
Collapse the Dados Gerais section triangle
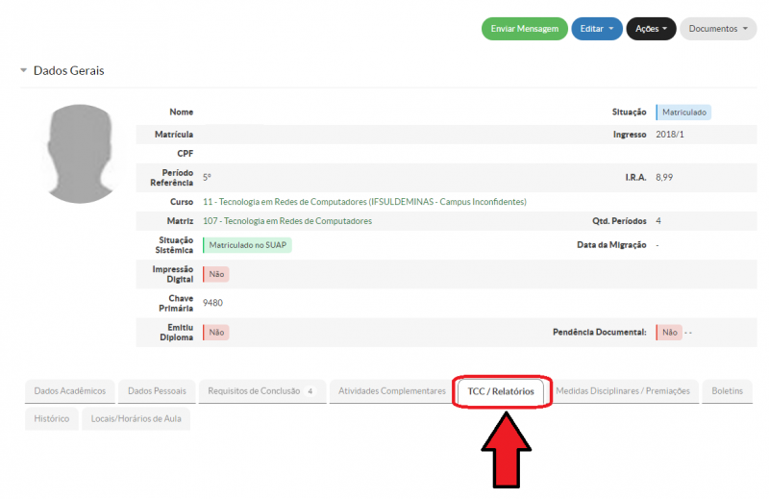point(23,70)
